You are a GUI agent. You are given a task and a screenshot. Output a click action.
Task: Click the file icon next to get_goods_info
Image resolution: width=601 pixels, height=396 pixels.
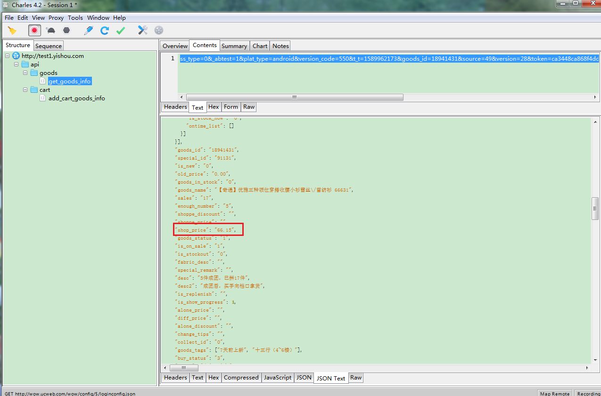click(43, 81)
